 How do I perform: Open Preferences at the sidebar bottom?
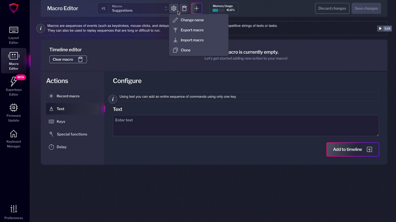[x=14, y=212]
